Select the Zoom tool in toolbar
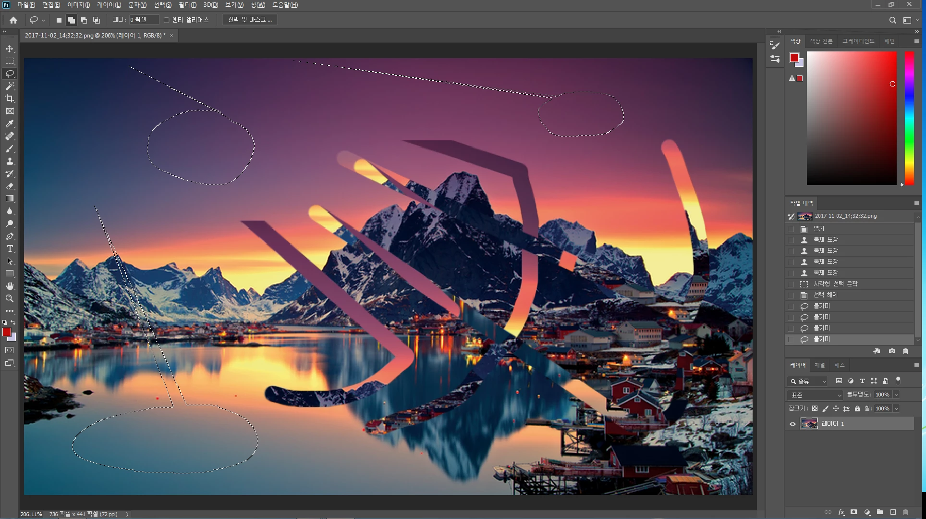 (10, 298)
